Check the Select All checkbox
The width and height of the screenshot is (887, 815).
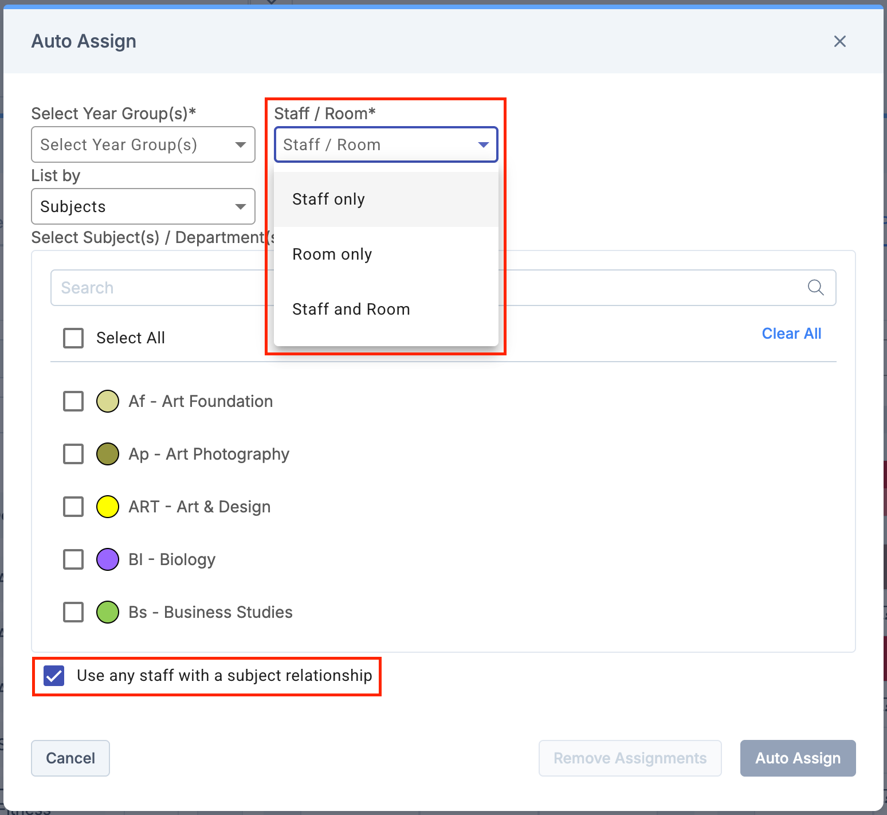[73, 338]
